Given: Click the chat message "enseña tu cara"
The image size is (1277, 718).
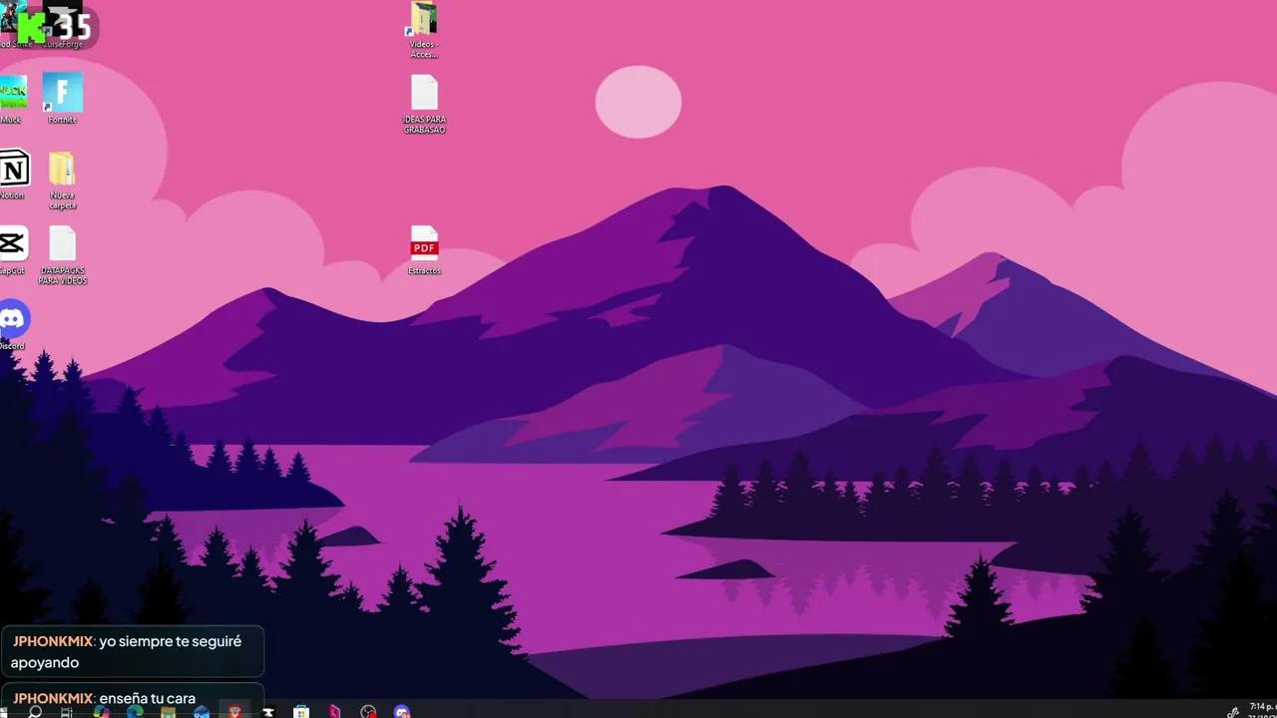Looking at the screenshot, I should tap(147, 698).
